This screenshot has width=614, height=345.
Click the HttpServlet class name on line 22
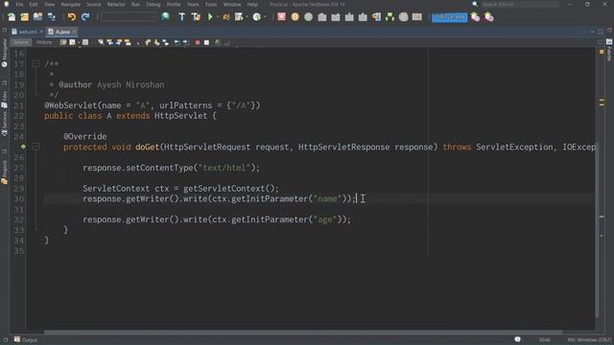181,116
